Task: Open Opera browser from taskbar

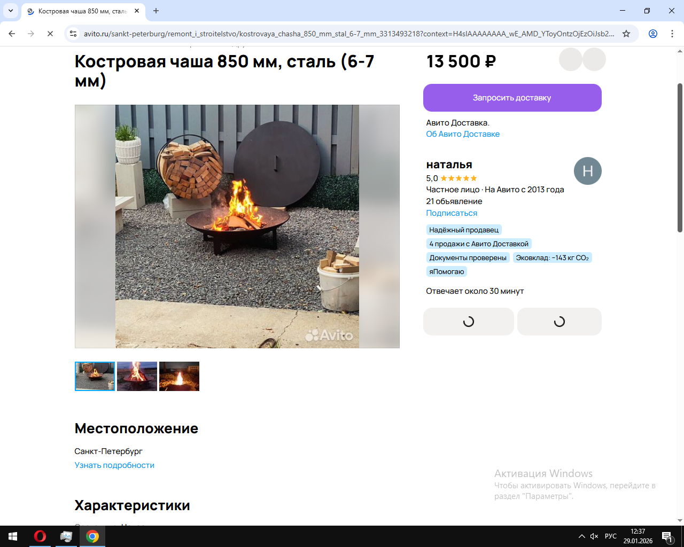Action: (40, 536)
